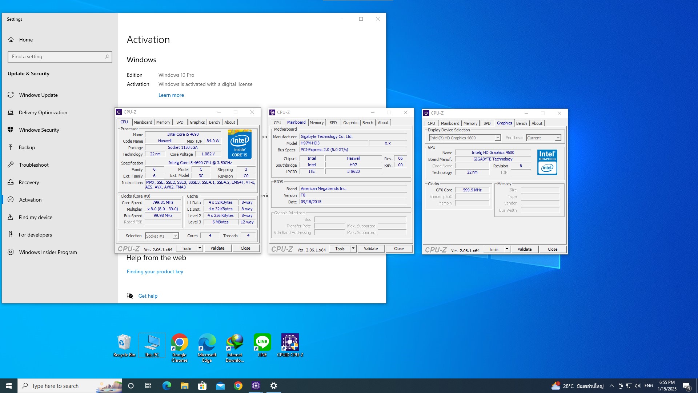Open CPU tab in Mainboard CPU-Z window
The image size is (698, 393).
pyautogui.click(x=277, y=123)
